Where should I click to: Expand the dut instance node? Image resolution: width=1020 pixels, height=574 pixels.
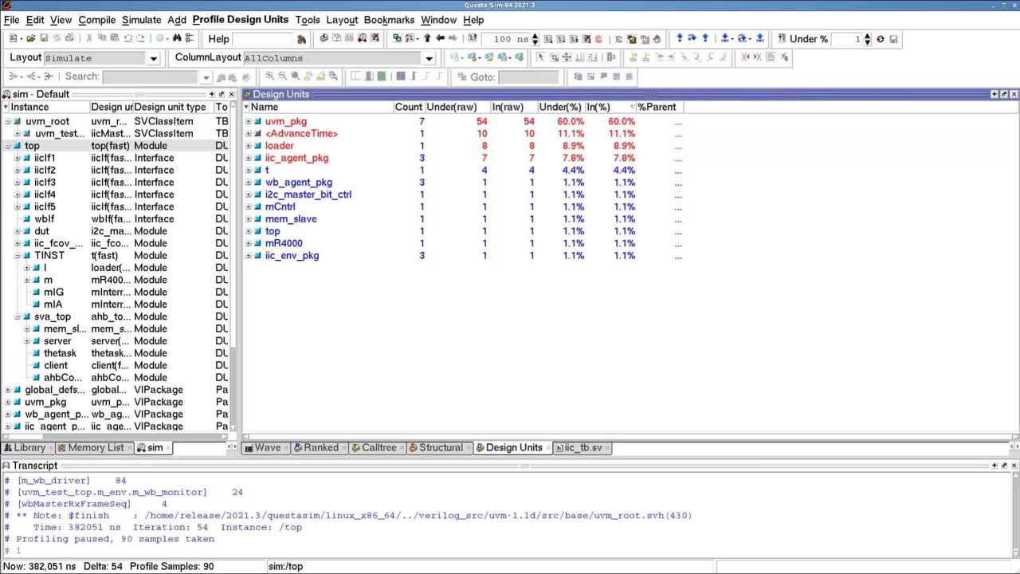(x=17, y=231)
